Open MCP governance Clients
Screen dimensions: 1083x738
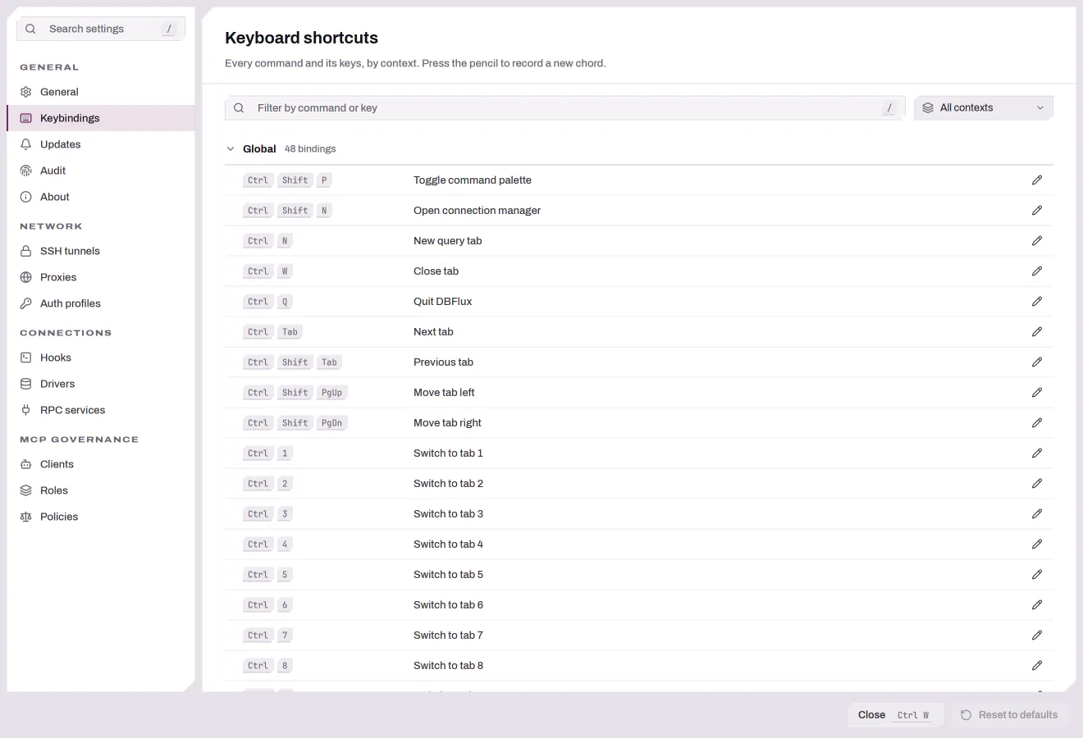tap(101, 464)
